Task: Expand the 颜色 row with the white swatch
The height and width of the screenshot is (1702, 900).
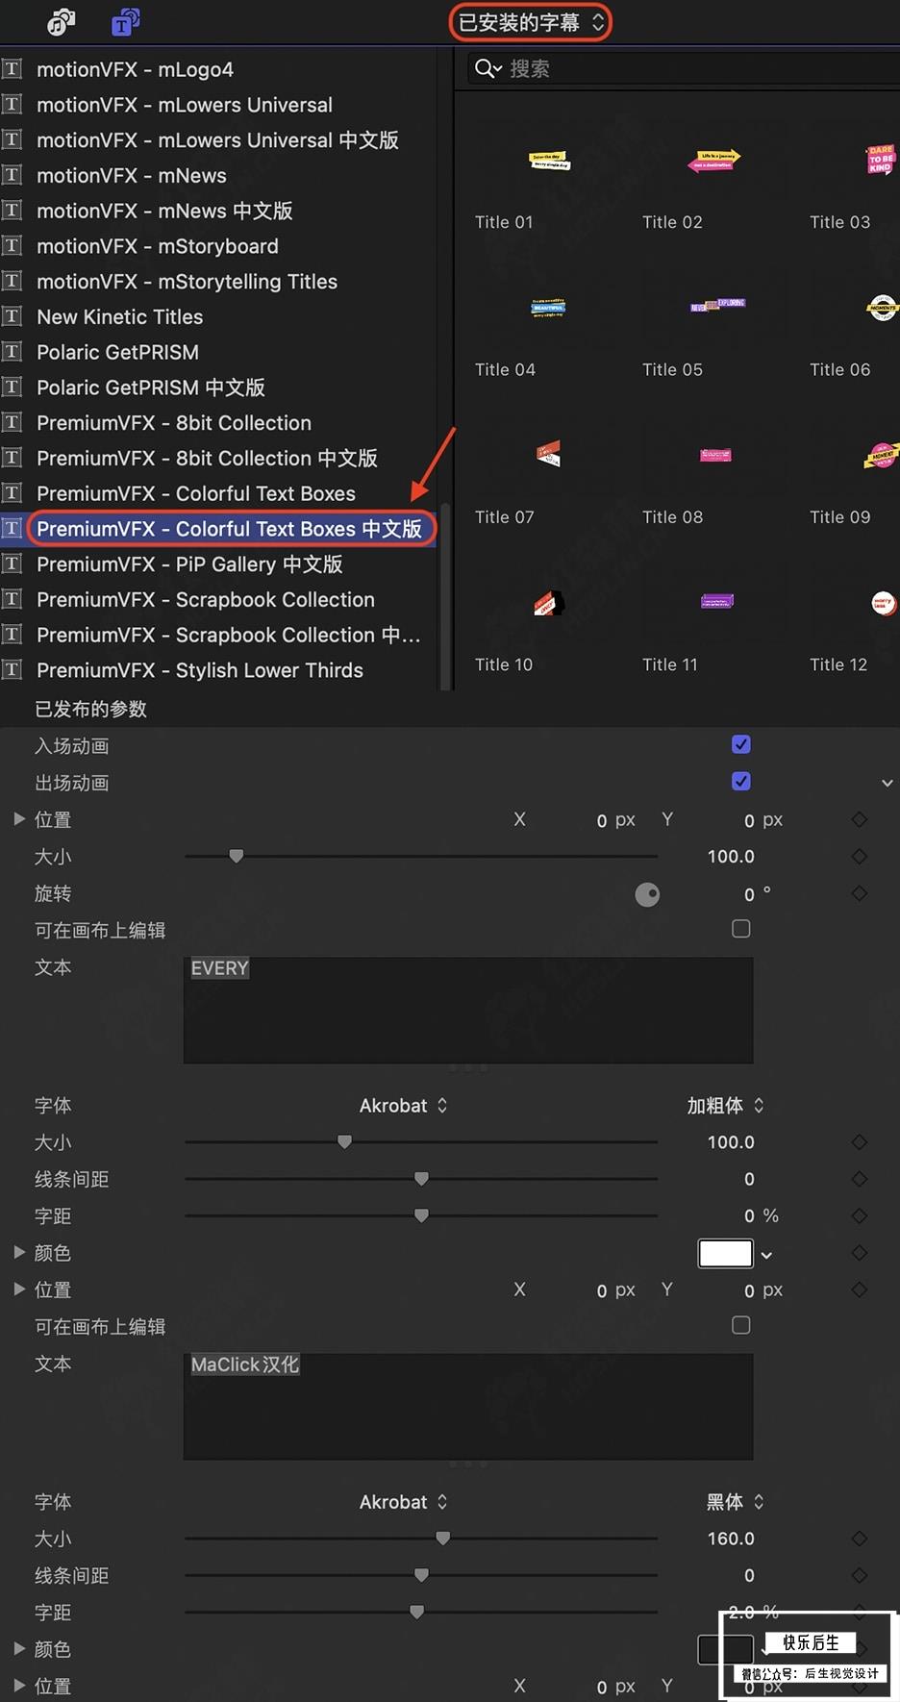Action: tap(18, 1252)
